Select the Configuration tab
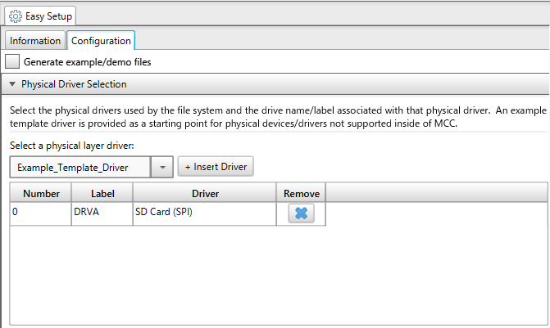Viewport: 550px width, 328px height. (x=101, y=41)
